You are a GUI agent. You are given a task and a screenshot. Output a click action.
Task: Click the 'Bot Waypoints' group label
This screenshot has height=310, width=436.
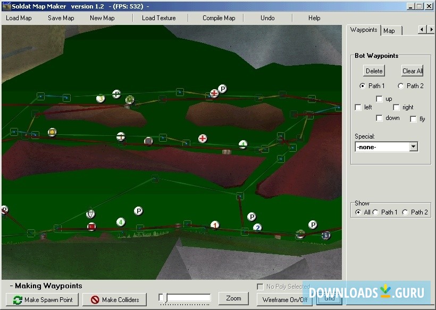[x=376, y=56]
